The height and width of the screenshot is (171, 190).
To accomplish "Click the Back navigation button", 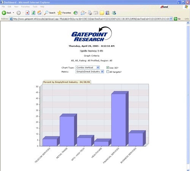I will pyautogui.click(x=6, y=13).
